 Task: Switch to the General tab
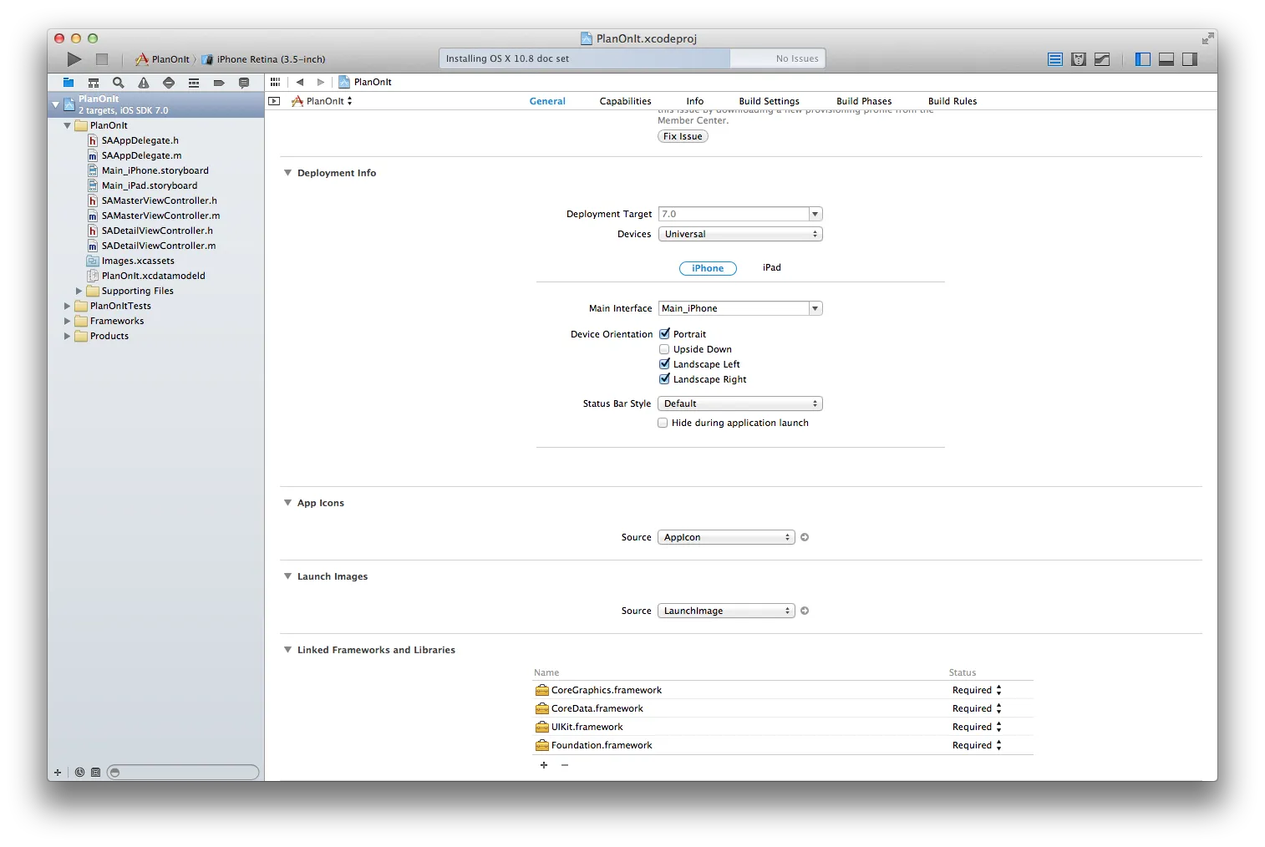547,101
